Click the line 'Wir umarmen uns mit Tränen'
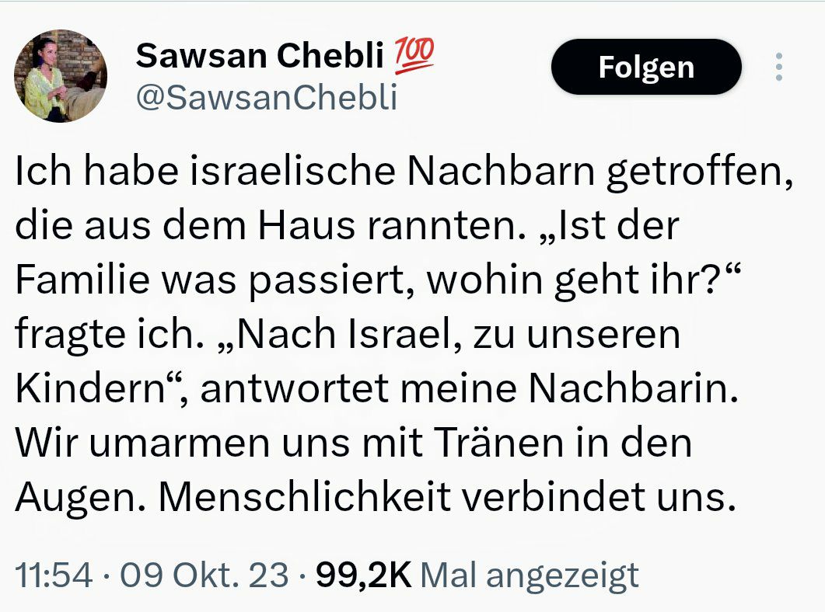The width and height of the screenshot is (825, 612). pos(354,443)
